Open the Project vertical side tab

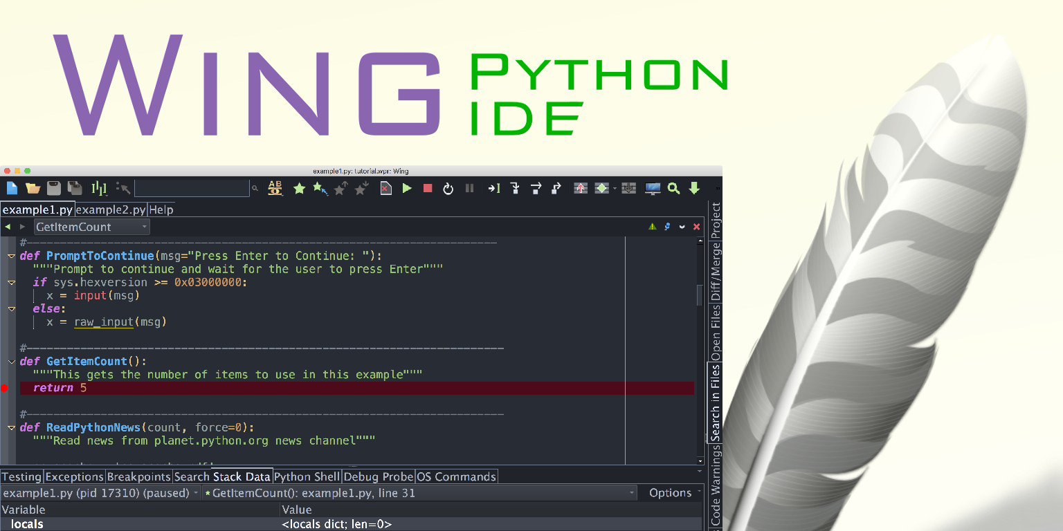(716, 220)
